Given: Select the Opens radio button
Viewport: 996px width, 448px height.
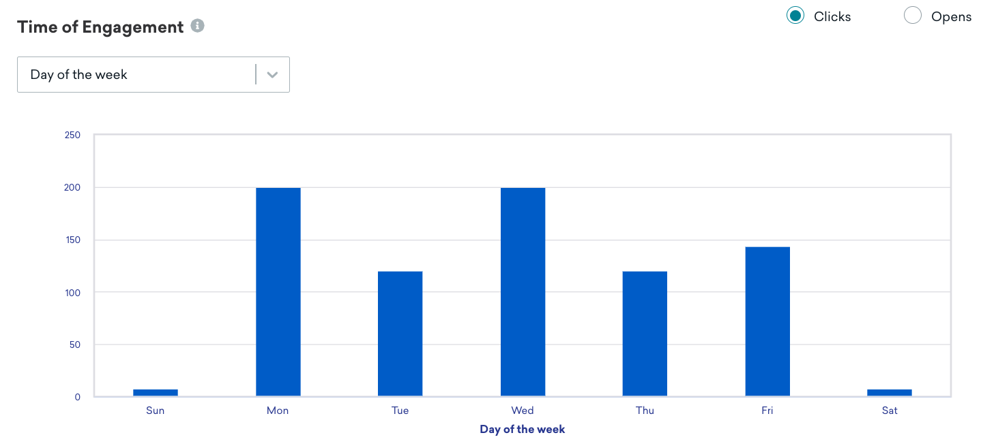Looking at the screenshot, I should pyautogui.click(x=913, y=15).
